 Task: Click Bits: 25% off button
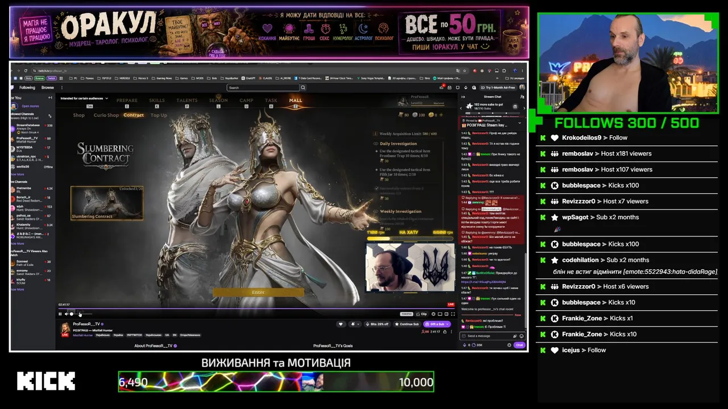378,324
